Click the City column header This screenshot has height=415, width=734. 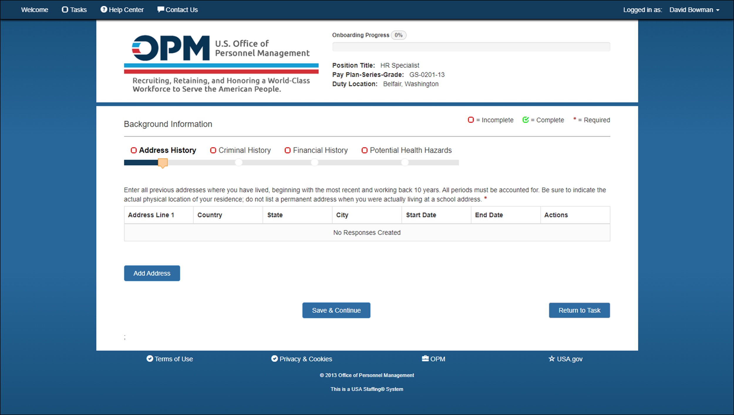(x=367, y=215)
